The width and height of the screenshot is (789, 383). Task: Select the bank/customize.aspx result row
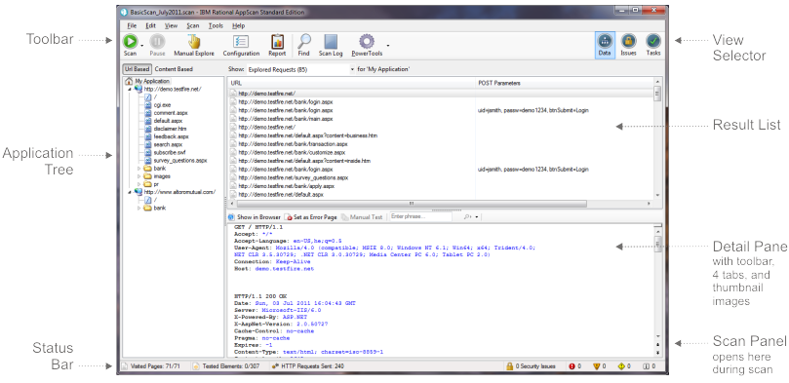(441, 152)
